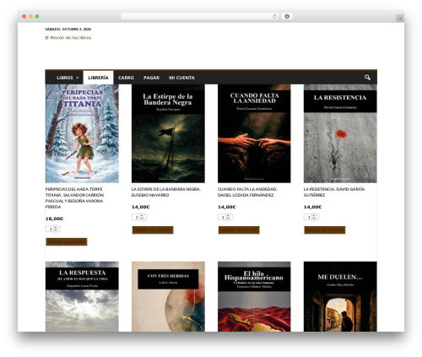Go to the Pagar menu item
Screen dimensions: 422x357
tap(151, 78)
